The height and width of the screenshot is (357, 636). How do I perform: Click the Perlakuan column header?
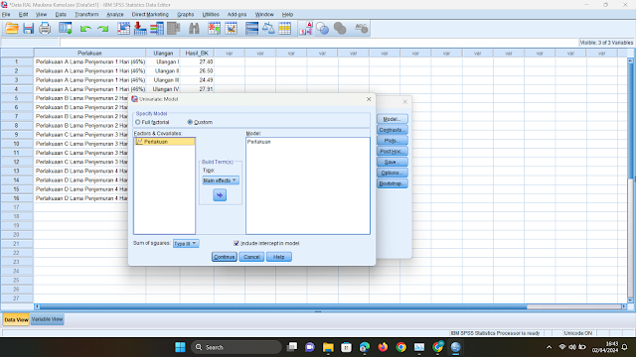coord(89,53)
